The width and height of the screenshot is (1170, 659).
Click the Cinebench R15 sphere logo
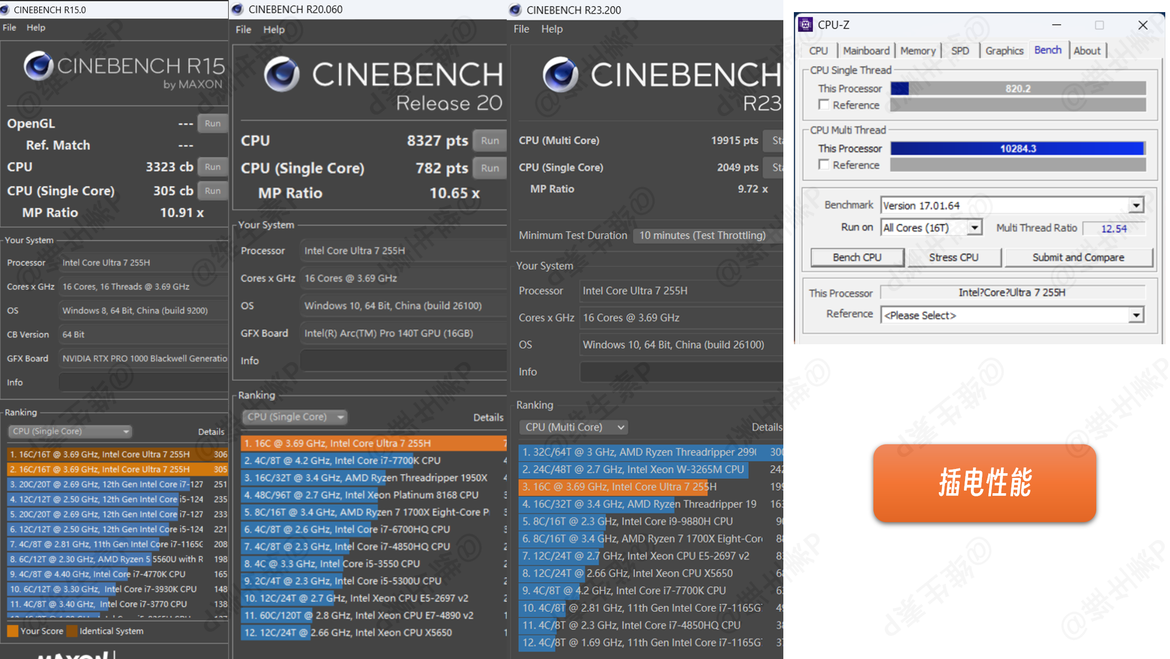pyautogui.click(x=38, y=66)
